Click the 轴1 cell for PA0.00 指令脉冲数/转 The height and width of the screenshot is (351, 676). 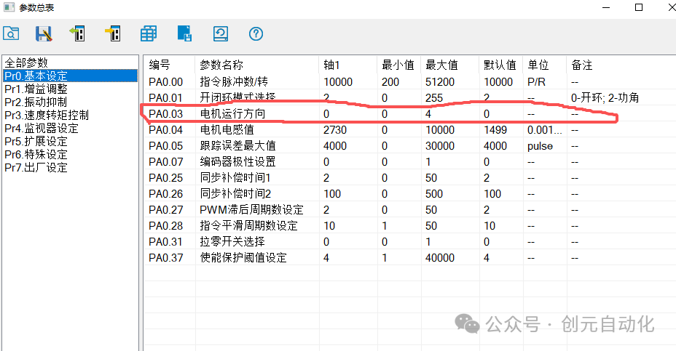click(x=348, y=81)
